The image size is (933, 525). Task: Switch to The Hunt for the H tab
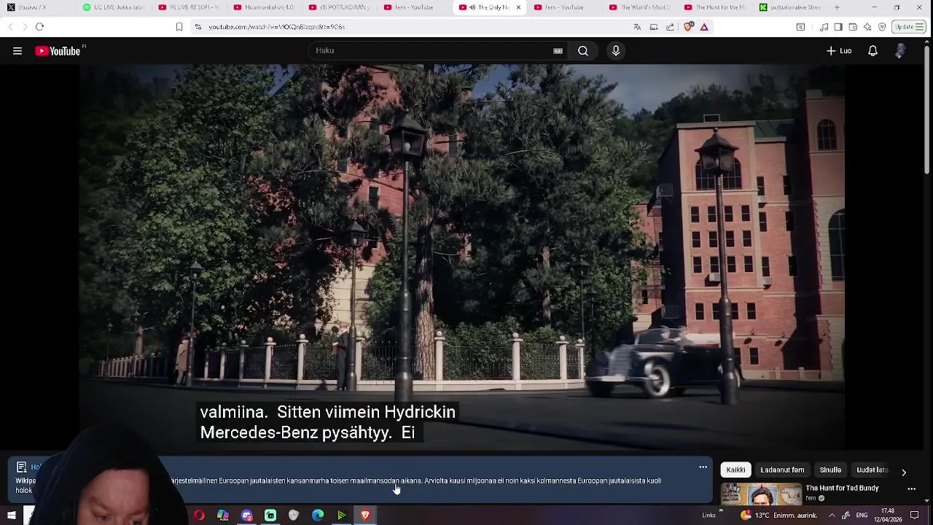click(x=715, y=7)
